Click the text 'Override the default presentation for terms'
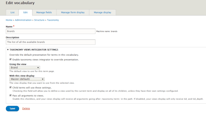This screenshot has height=114, width=206. tap(44, 55)
